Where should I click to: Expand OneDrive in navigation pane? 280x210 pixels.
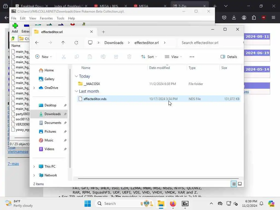point(34,88)
